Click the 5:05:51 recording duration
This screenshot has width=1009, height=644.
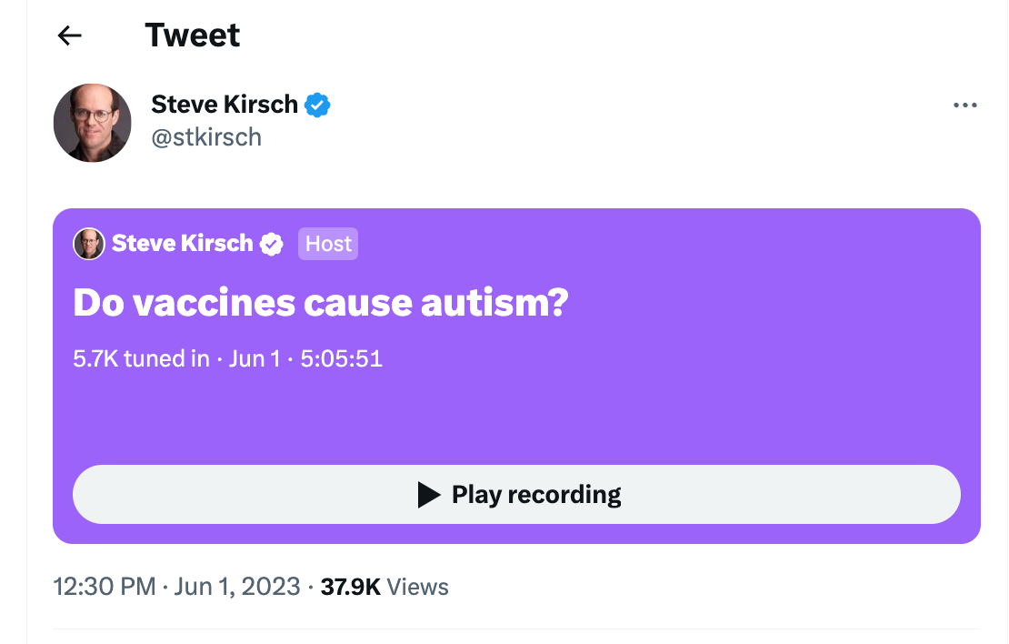(x=341, y=358)
